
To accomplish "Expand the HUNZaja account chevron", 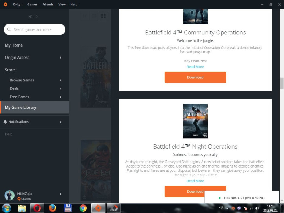I will [60, 194].
